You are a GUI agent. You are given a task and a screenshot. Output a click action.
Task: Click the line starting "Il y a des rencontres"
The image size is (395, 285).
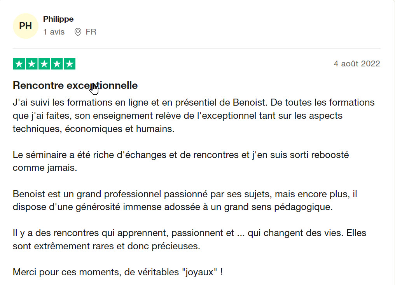[189, 233]
